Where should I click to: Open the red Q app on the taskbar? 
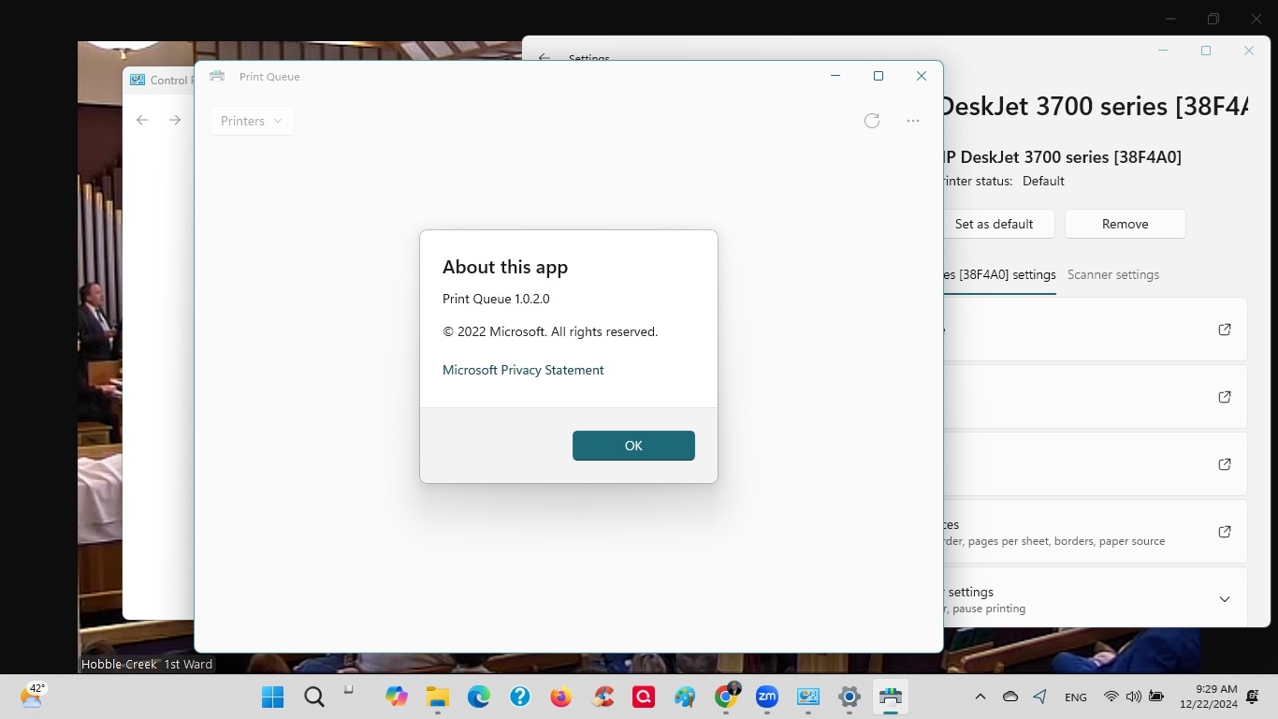click(x=644, y=697)
